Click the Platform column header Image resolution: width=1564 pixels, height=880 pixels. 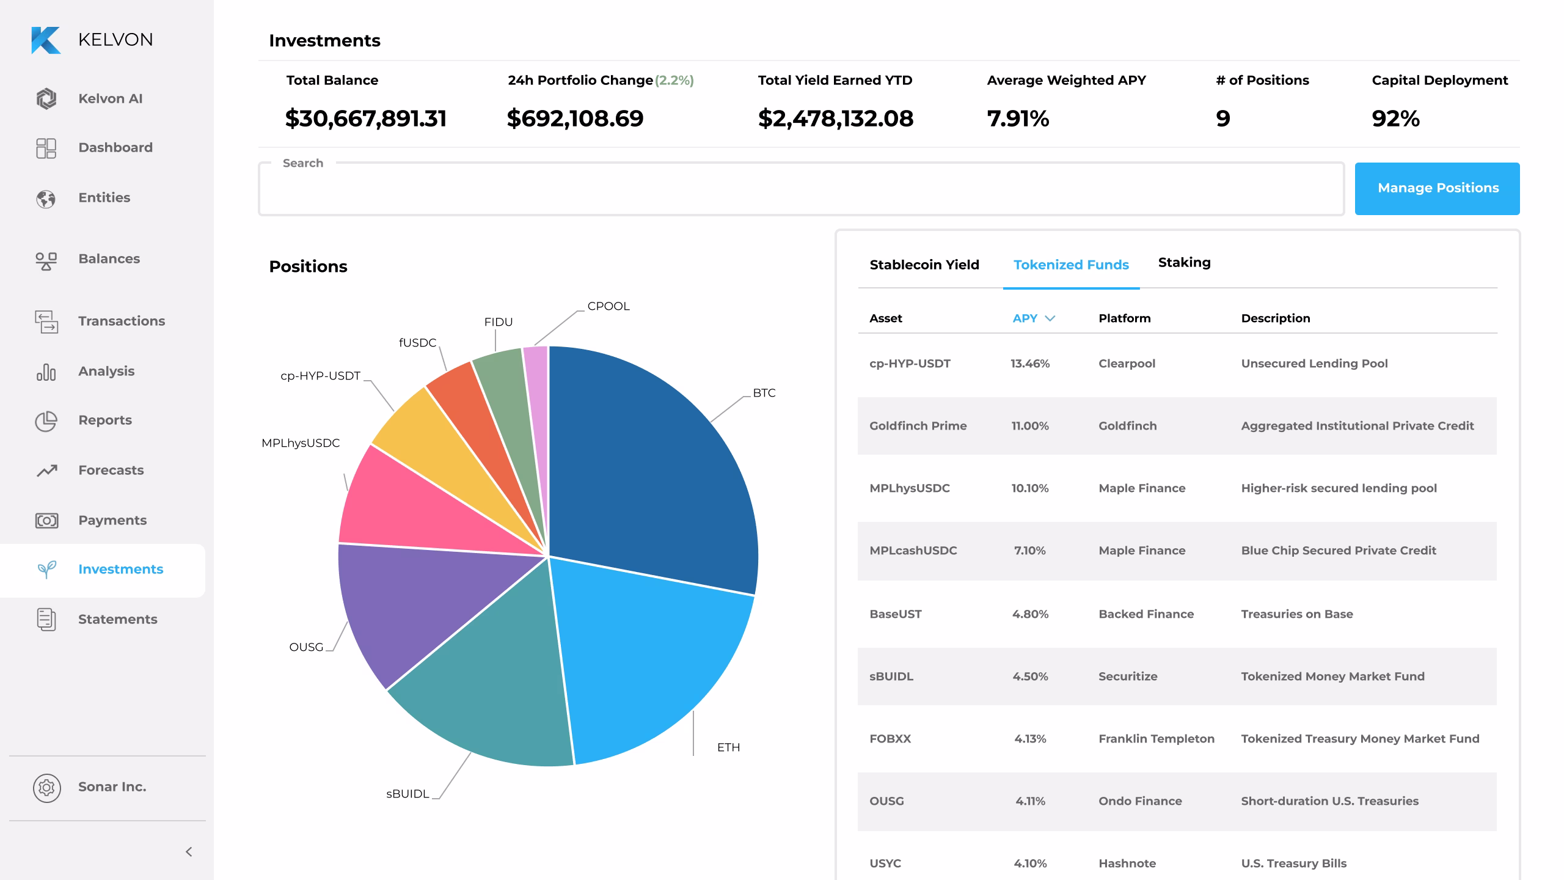(1124, 318)
